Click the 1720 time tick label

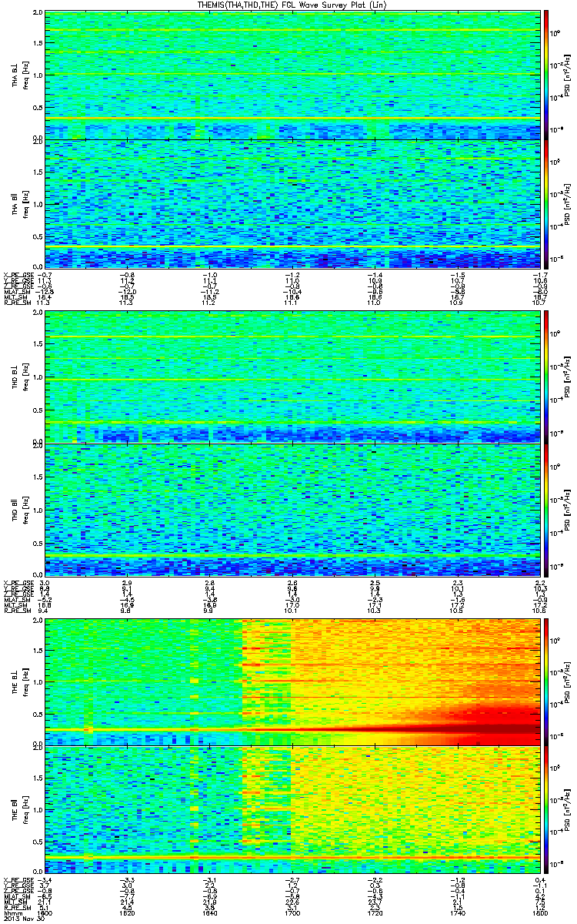coord(375,914)
